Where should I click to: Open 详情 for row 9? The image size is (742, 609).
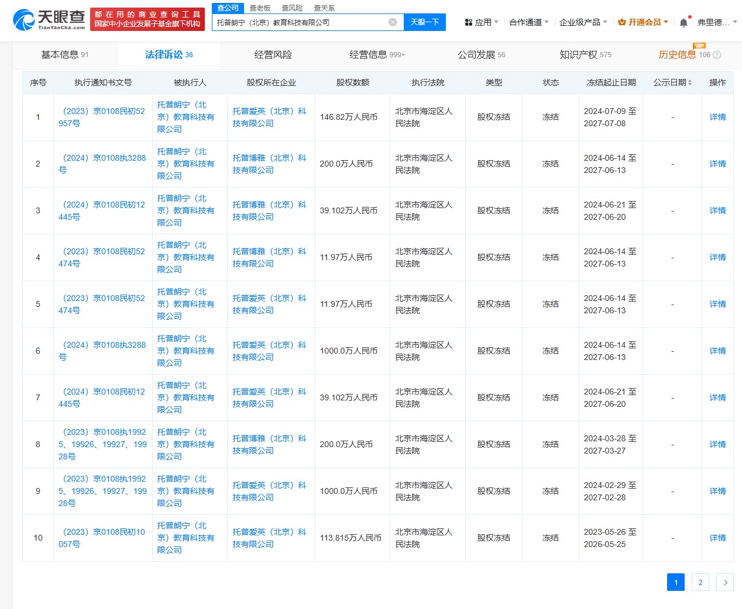tap(717, 491)
